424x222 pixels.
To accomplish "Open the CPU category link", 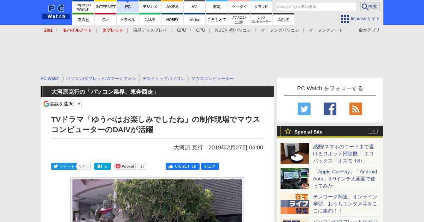I will [201, 30].
